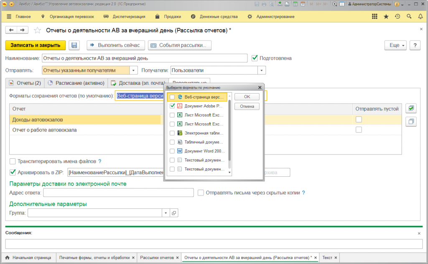Viewport: 428px width, 264px height.
Task: Open the history clock icon
Action: pos(397,17)
